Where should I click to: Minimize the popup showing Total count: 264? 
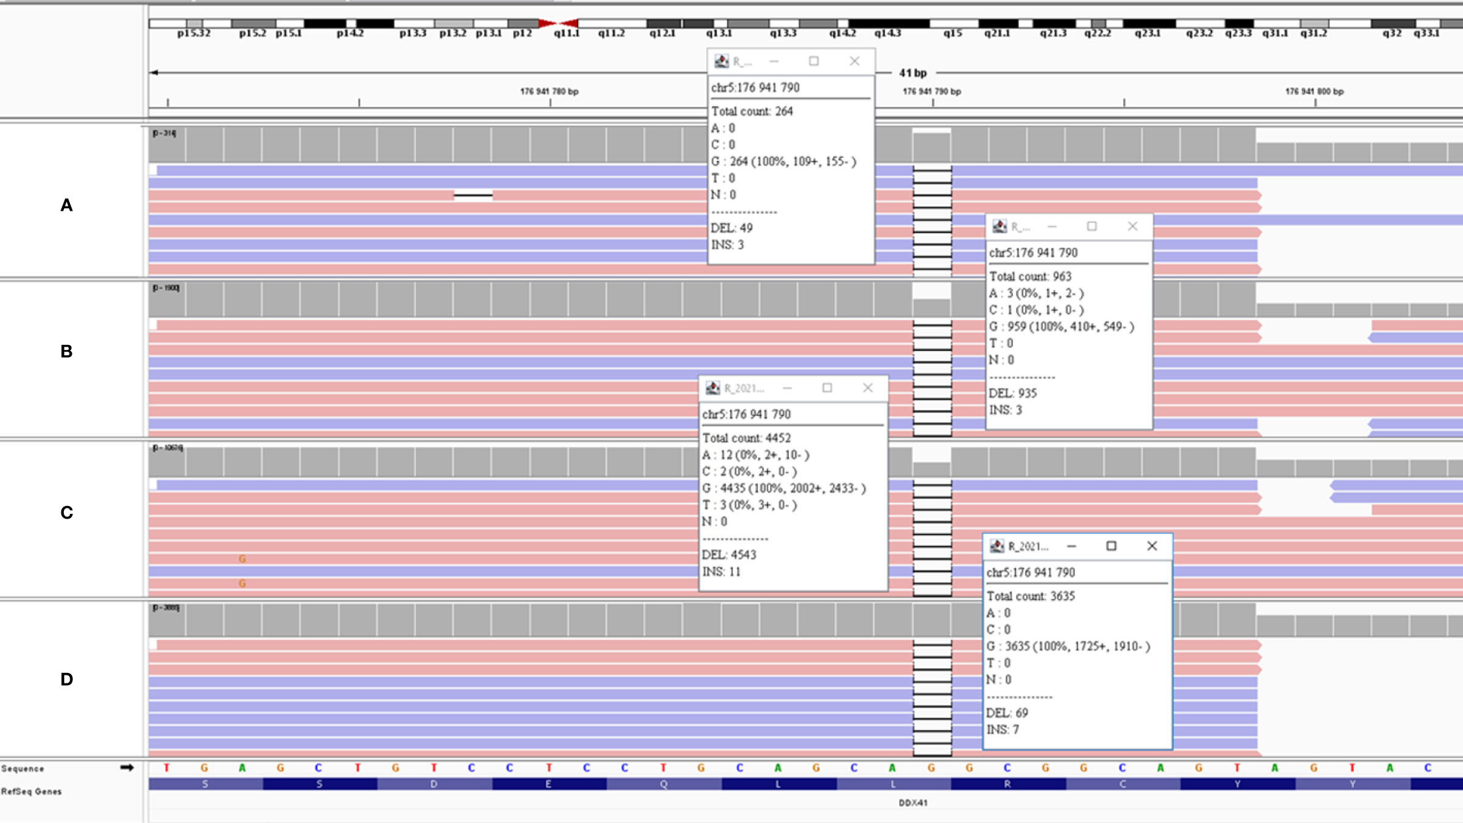(x=774, y=61)
